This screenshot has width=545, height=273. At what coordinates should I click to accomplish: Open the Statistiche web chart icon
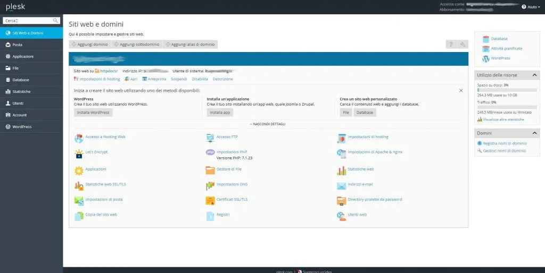341,170
